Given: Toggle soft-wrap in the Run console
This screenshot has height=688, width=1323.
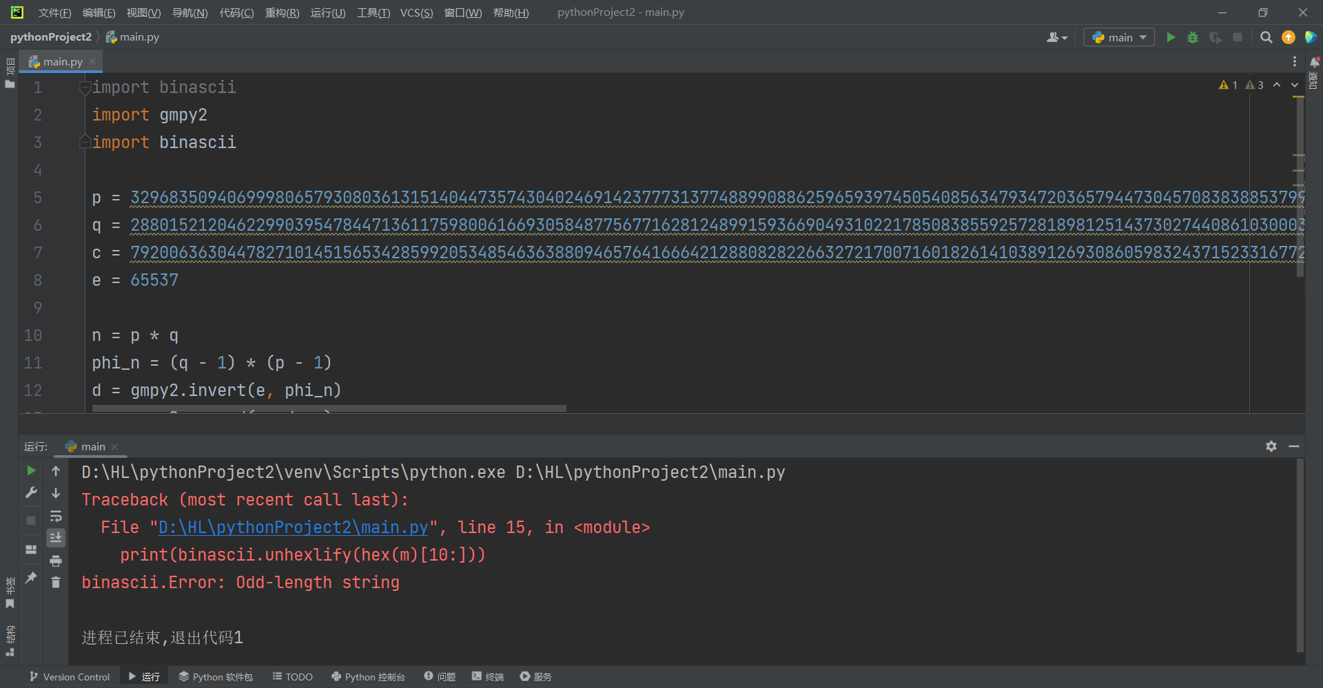Looking at the screenshot, I should pyautogui.click(x=56, y=516).
